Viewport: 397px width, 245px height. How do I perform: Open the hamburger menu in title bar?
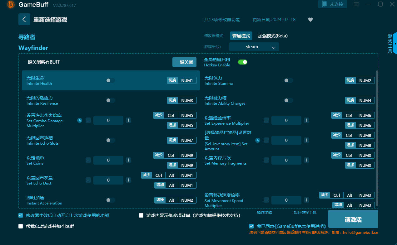coord(356,4)
